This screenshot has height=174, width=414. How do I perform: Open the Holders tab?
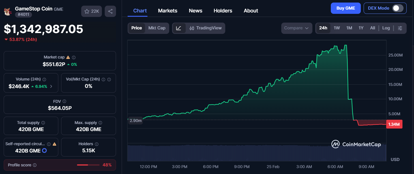click(223, 11)
